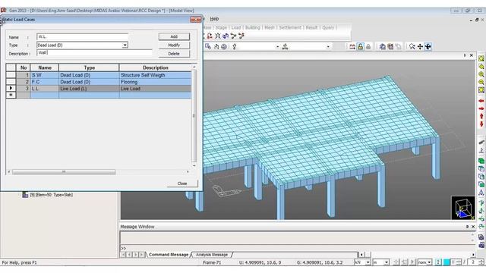
Task: Open the kN force unit dropdown
Action: coord(368,262)
